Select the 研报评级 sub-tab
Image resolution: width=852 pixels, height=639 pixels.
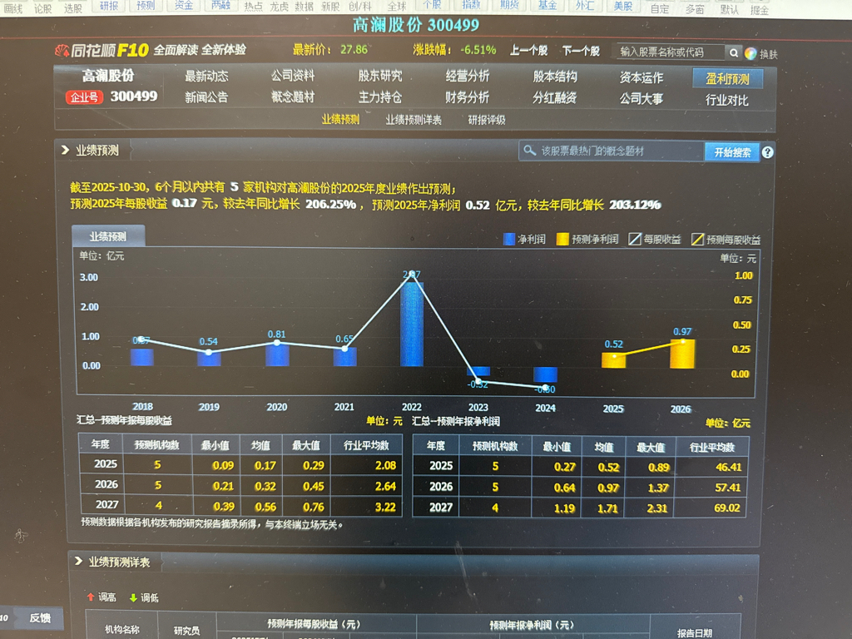486,120
